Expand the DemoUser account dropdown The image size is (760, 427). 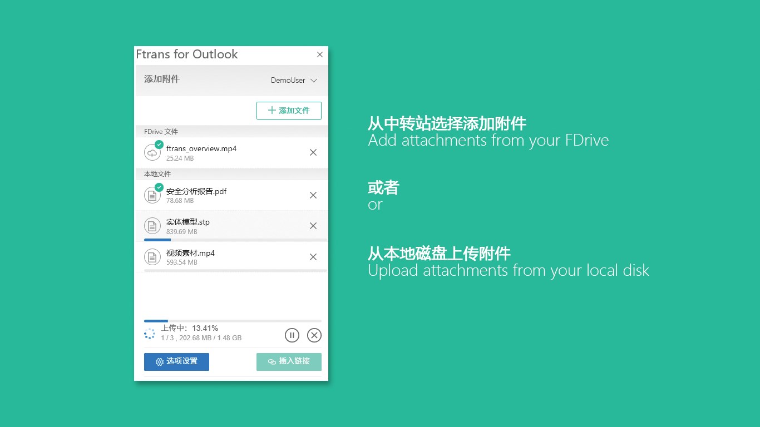[x=294, y=80]
